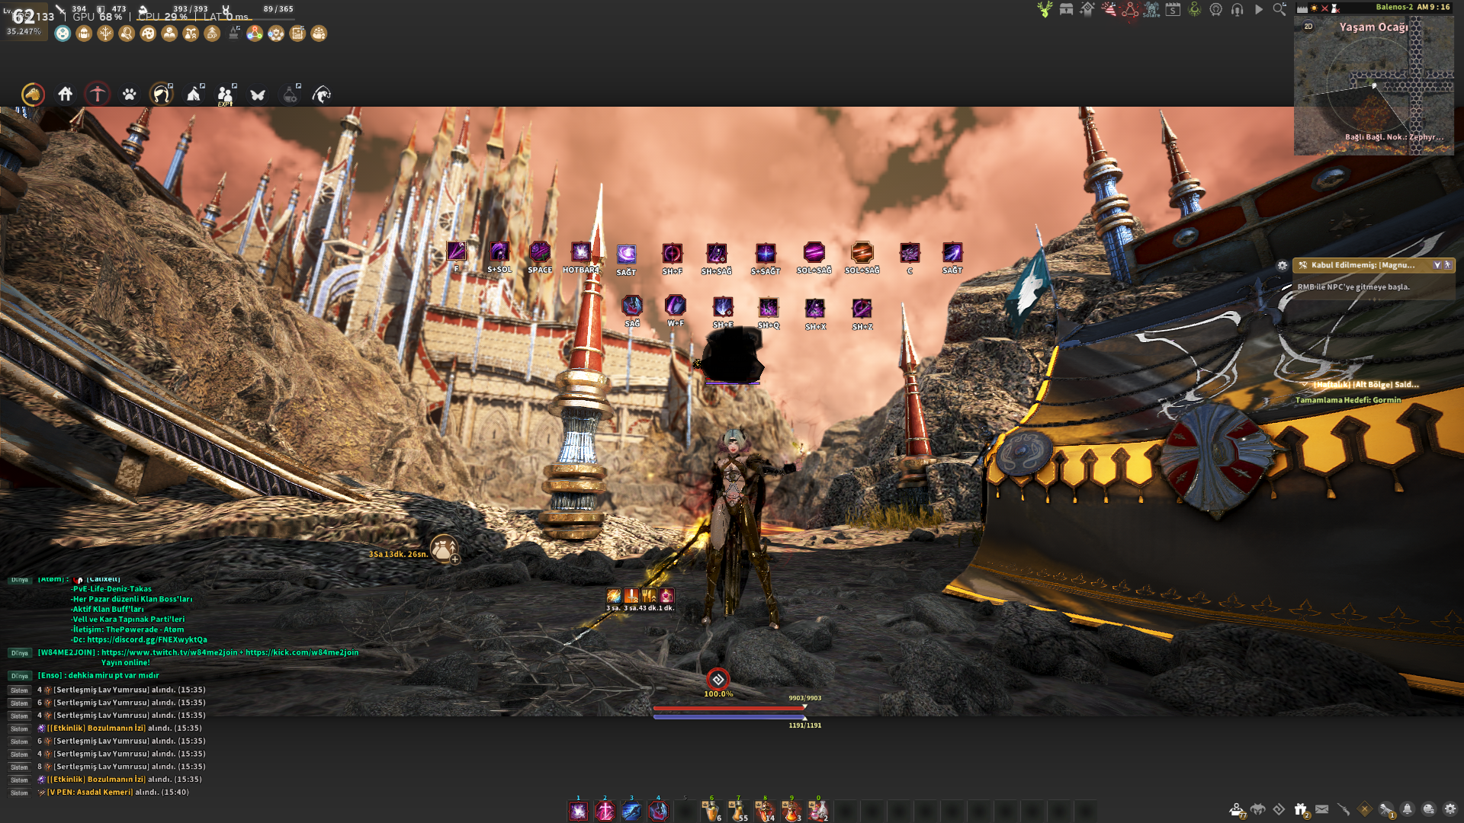The height and width of the screenshot is (823, 1464).
Task: Open the notification bell icon
Action: click(x=1408, y=809)
